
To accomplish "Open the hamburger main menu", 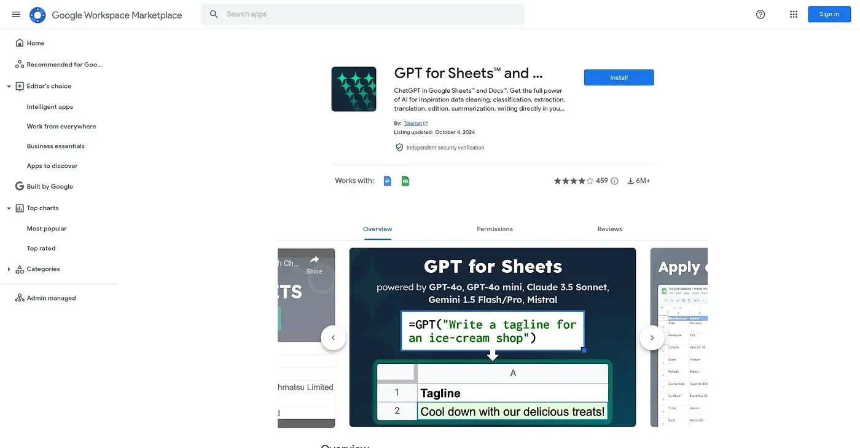I will coord(16,14).
